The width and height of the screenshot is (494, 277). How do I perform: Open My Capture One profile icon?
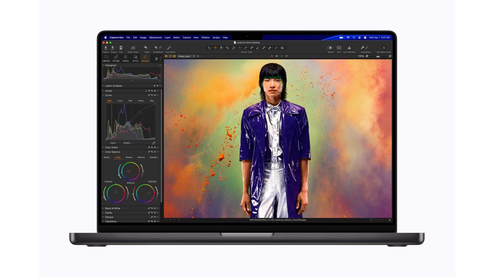tap(384, 48)
